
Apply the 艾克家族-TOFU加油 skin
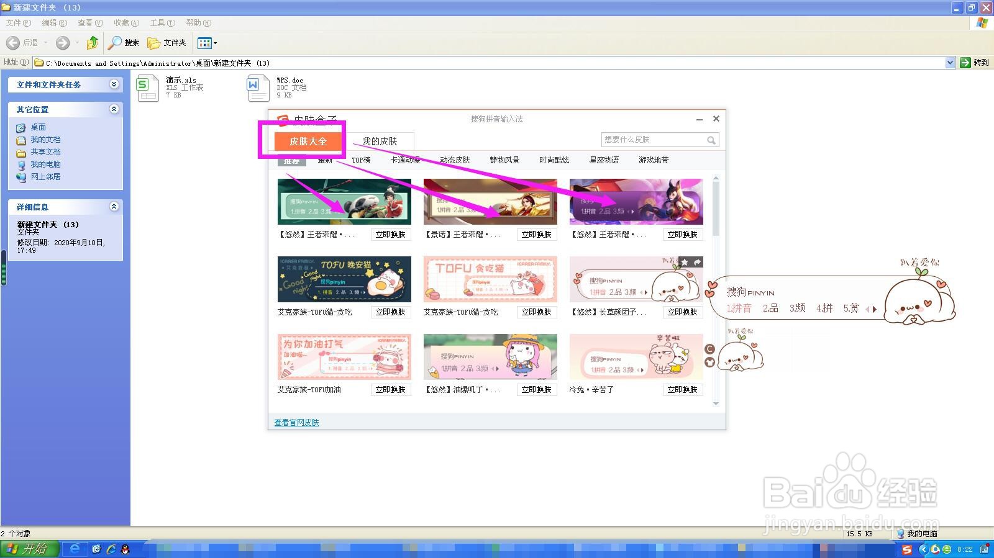[x=391, y=390]
